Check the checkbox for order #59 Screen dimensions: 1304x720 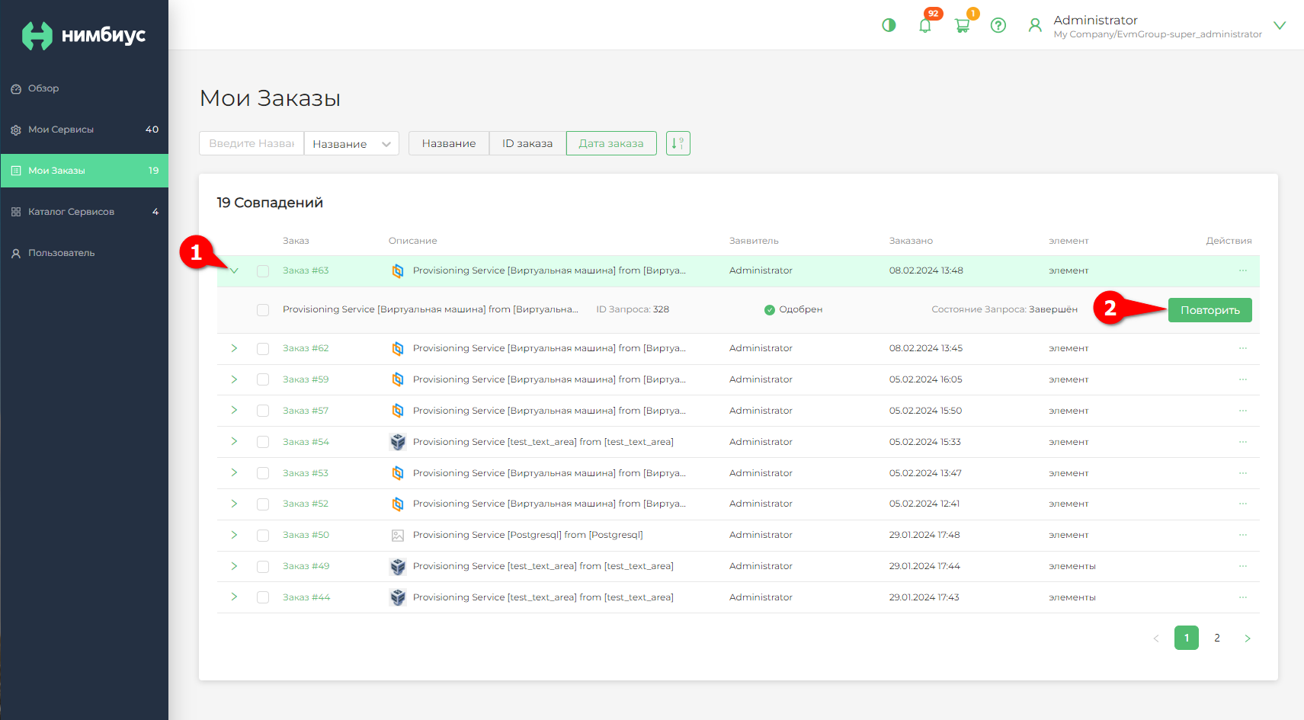coord(263,379)
